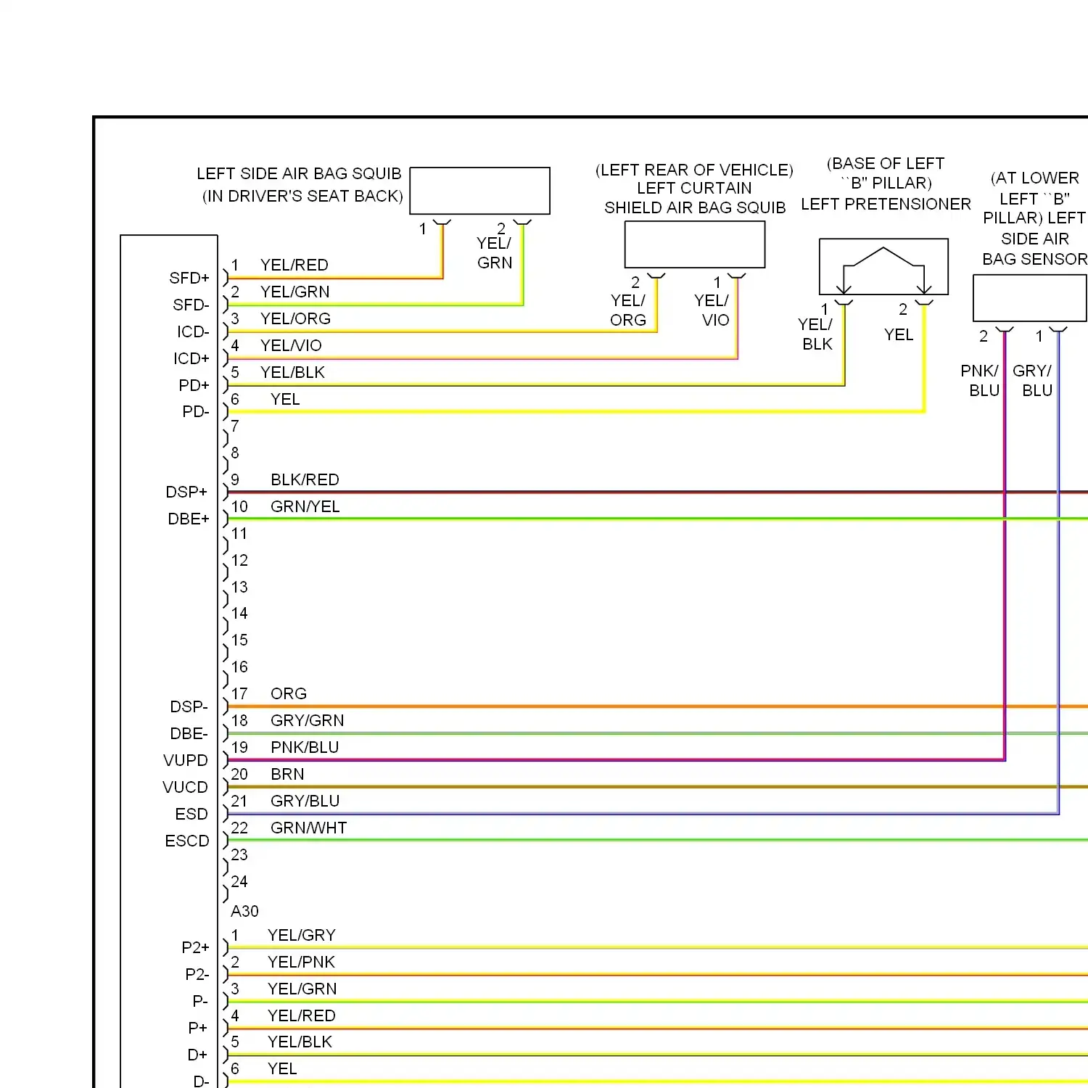Select the GRY/BLU label at pin 21
Screen dimensions: 1088x1088
pos(305,801)
